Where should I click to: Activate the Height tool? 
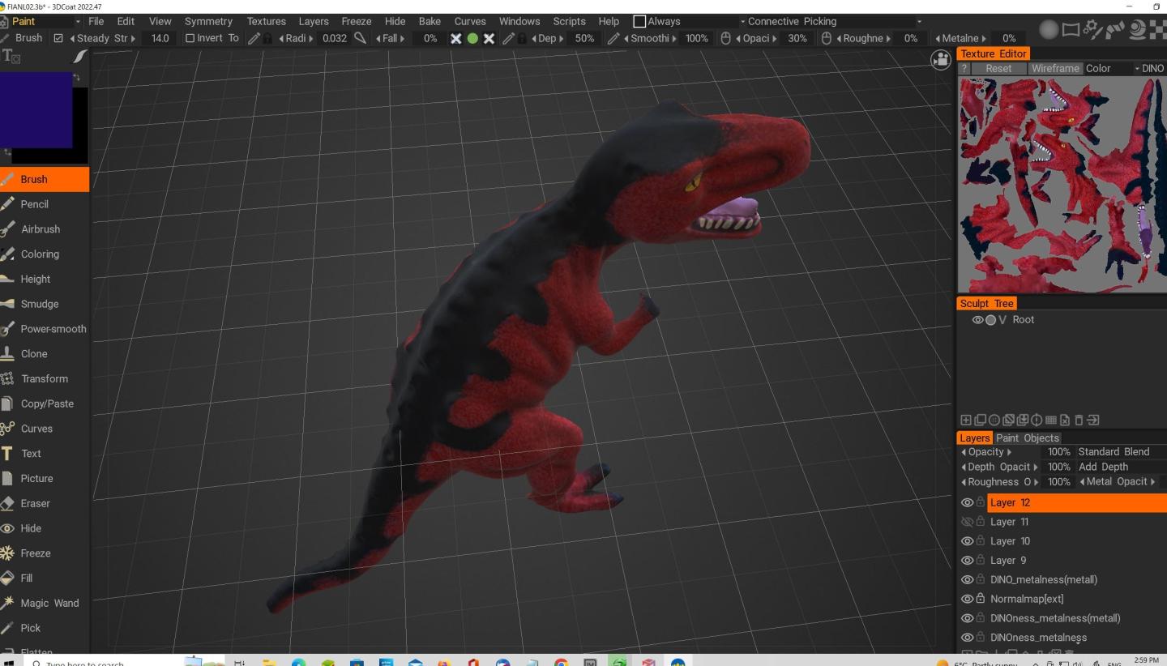44,279
